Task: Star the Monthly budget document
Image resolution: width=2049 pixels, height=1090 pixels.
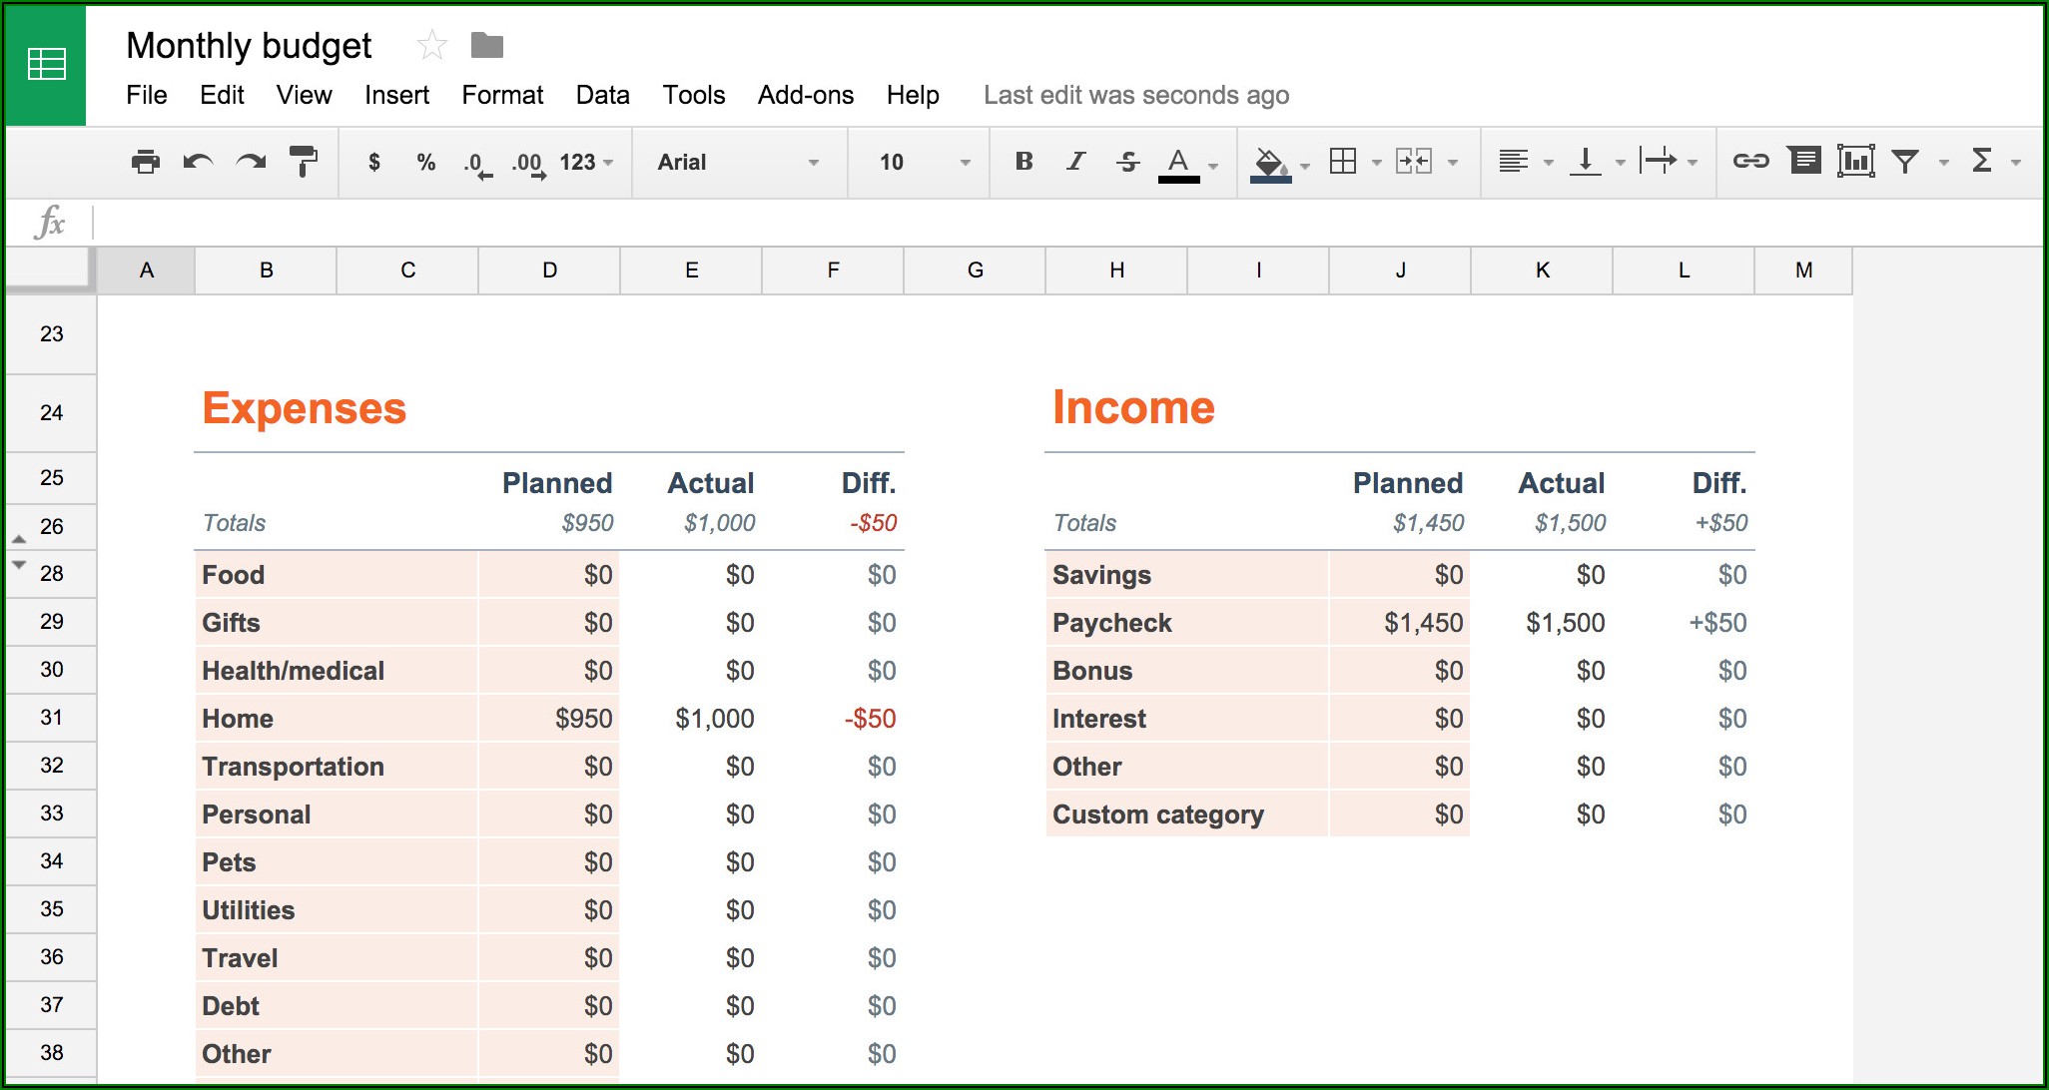Action: pos(431,46)
